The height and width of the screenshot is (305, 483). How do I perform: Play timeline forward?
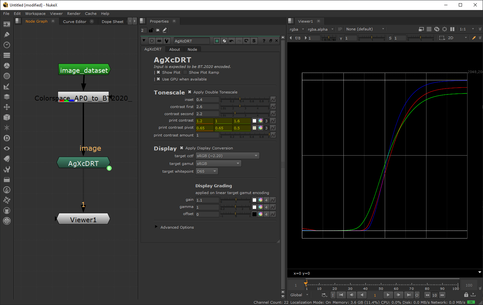388,295
